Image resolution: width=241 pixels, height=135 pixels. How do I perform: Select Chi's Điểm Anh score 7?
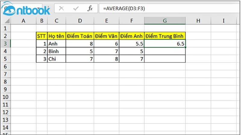132,59
